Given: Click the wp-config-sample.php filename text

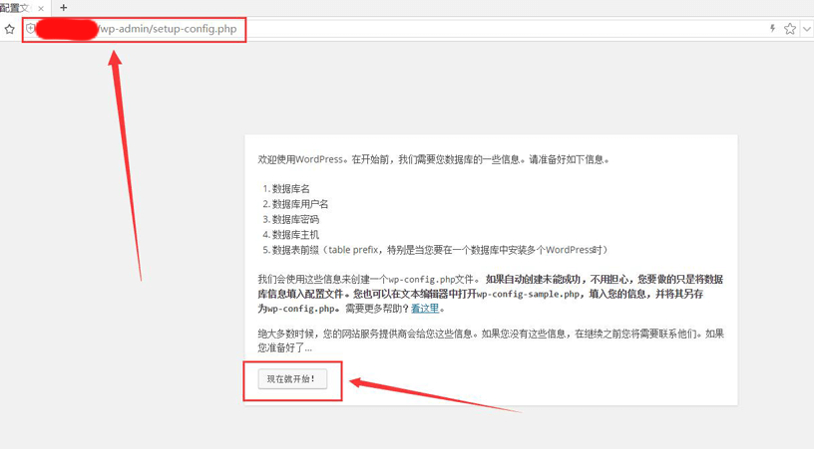Looking at the screenshot, I should tap(529, 295).
